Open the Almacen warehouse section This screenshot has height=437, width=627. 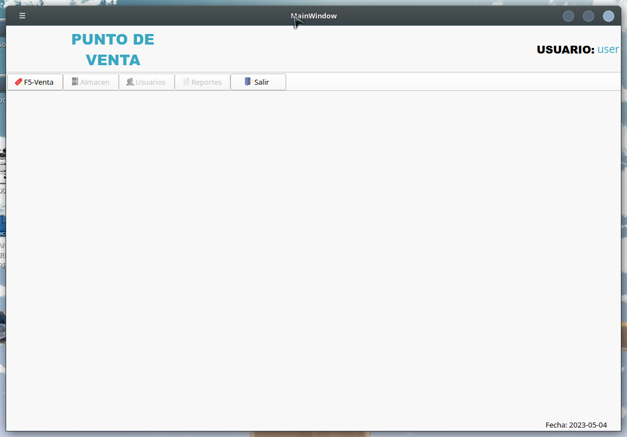[x=91, y=82]
